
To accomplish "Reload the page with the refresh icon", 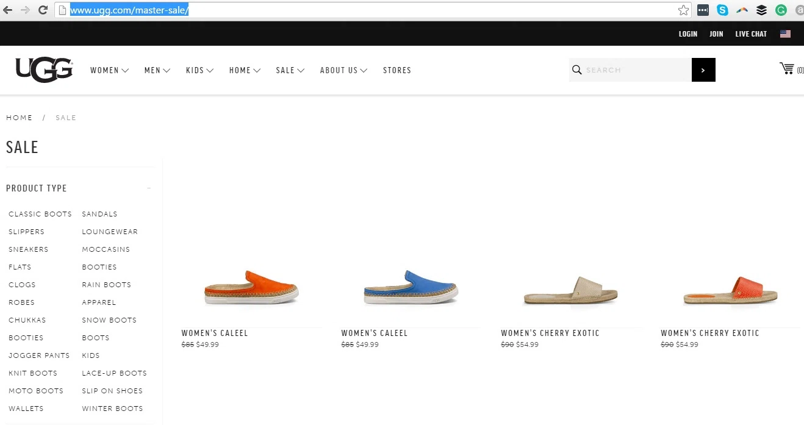I will click(43, 10).
